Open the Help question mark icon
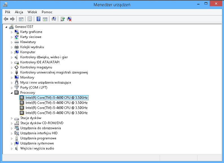 38,19
